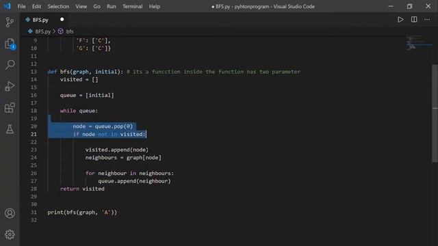Open the Manage settings gear
This screenshot has width=438, height=246.
coord(10,234)
